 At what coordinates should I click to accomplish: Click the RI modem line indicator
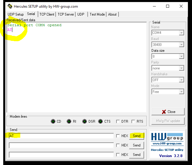coord(69,121)
